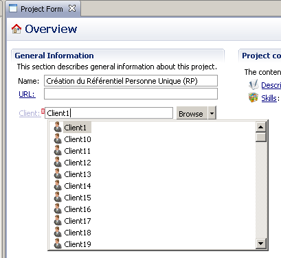
Task: Close the Project Form tab
Action: click(x=72, y=8)
